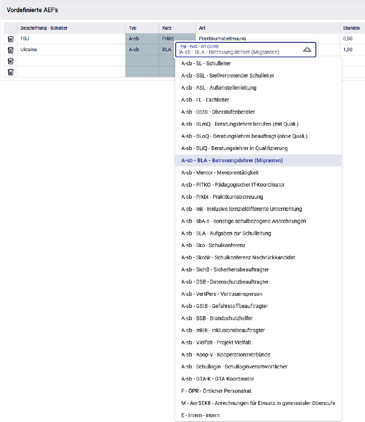Image resolution: width=365 pixels, height=422 pixels.
Task: Click trash icon next to Ukraine row
Action: click(11, 50)
